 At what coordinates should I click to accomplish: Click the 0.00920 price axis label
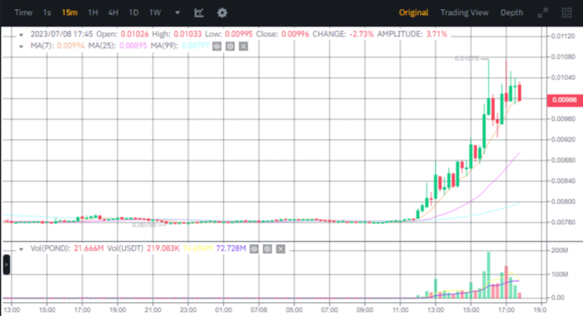coord(563,140)
